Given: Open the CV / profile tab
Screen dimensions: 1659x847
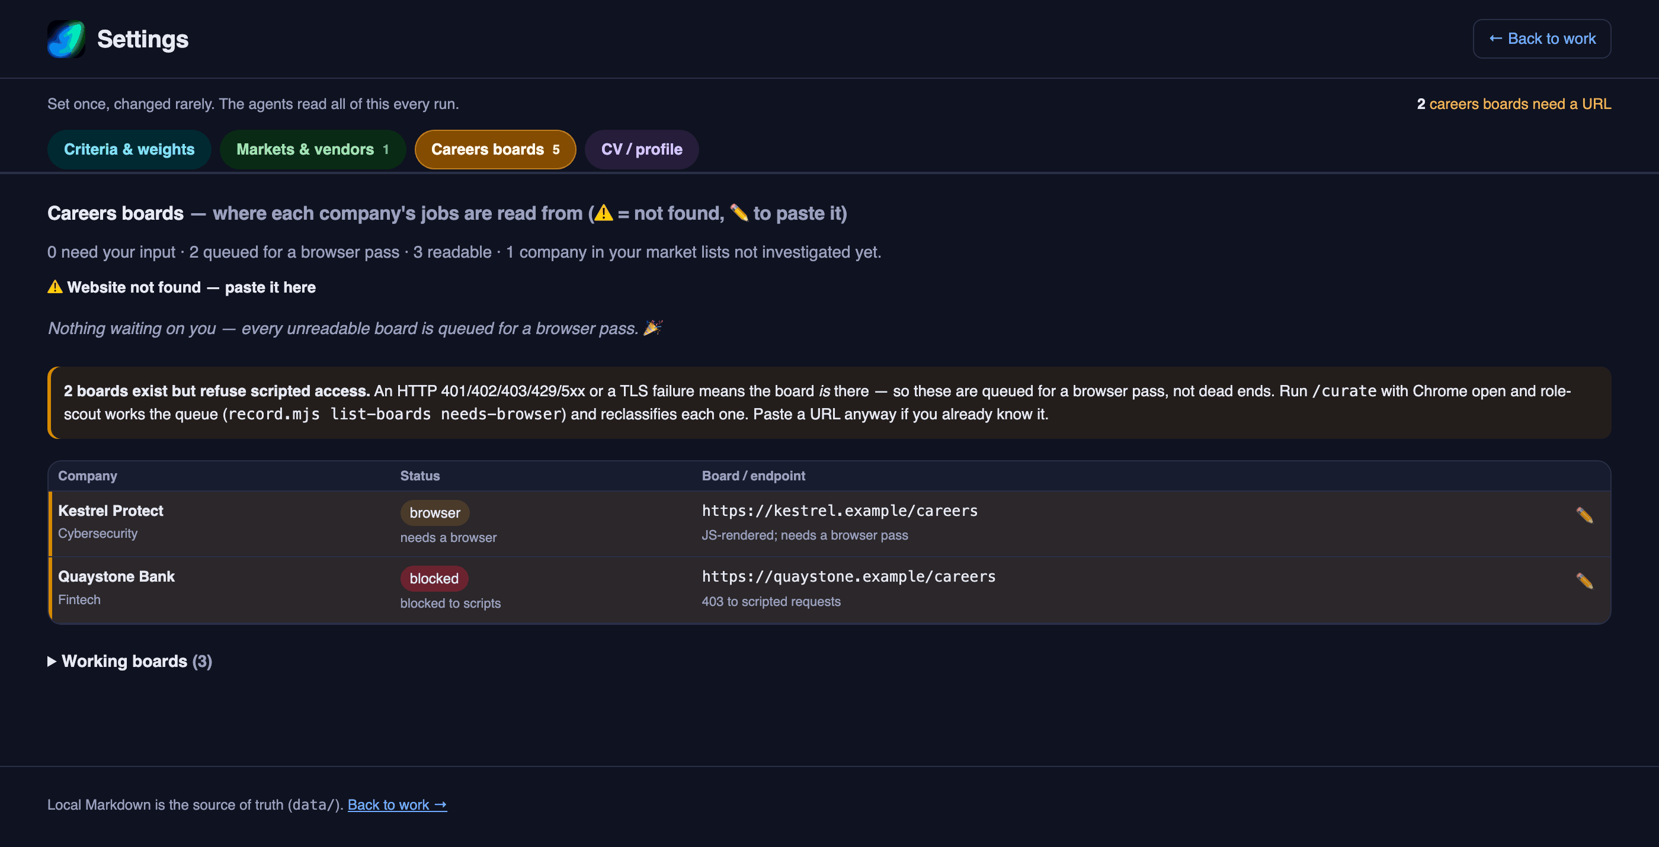Looking at the screenshot, I should click(642, 149).
